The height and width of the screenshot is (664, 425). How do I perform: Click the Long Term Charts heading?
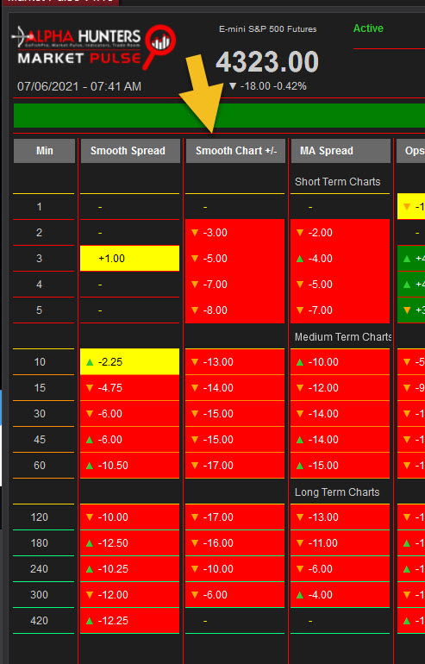[x=337, y=492]
